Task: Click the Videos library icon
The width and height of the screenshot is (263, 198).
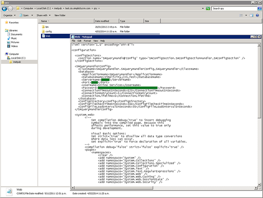Action: (x=9, y=46)
